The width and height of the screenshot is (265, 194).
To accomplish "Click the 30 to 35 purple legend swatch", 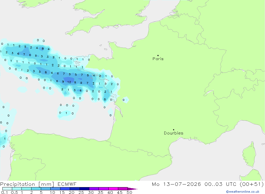I will 94,189.
